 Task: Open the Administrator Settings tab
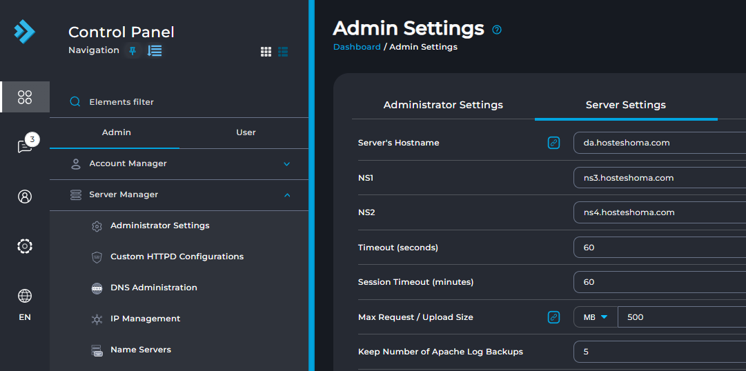[x=443, y=105]
